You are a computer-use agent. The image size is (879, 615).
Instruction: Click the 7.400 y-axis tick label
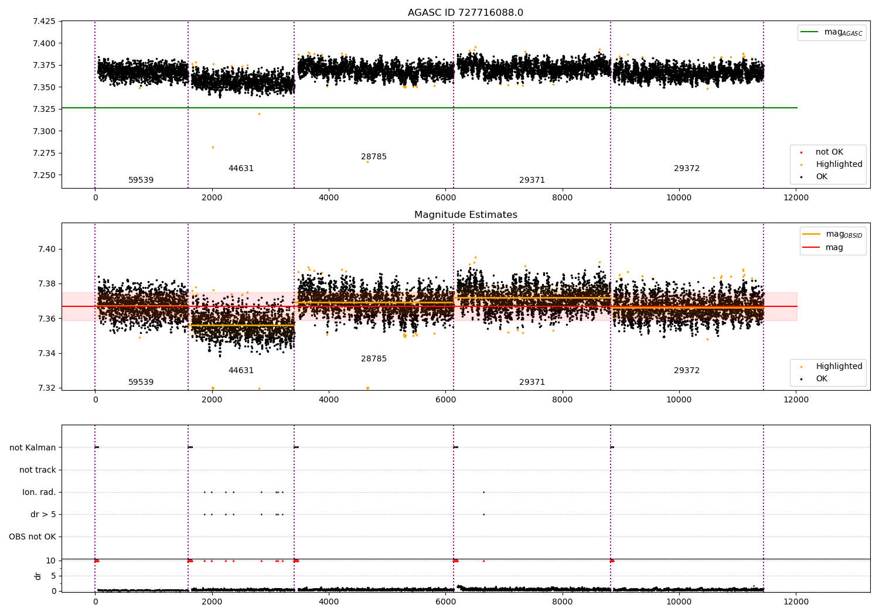(x=44, y=43)
